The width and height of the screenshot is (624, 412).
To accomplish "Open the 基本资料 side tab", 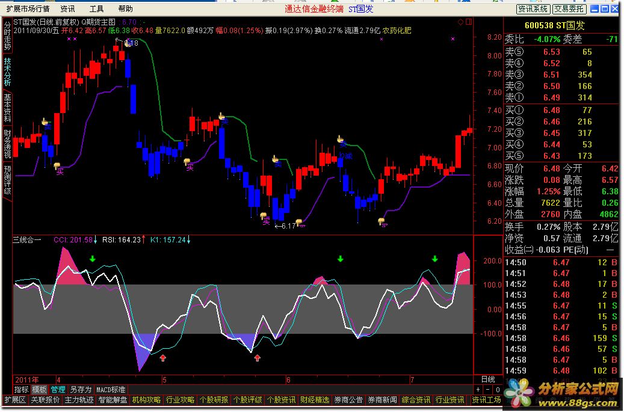I will point(8,109).
